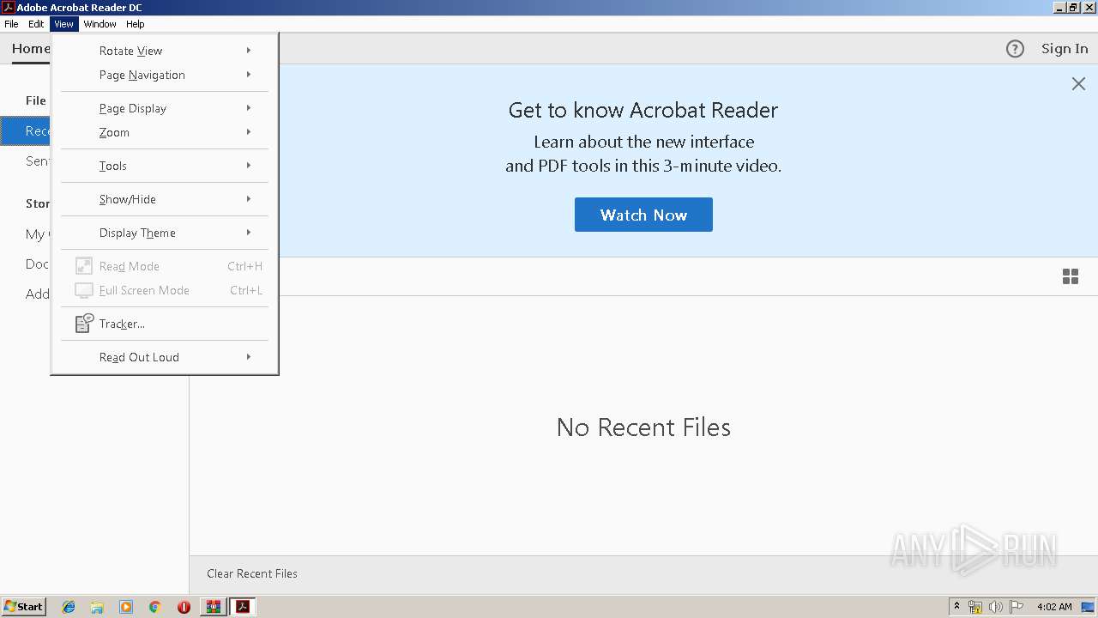The width and height of the screenshot is (1098, 618).
Task: Open File Explorer folder in the taskbar
Action: coord(97,607)
